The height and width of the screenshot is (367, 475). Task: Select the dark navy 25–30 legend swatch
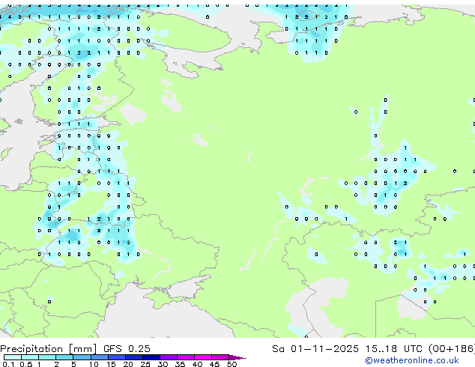coord(151,357)
